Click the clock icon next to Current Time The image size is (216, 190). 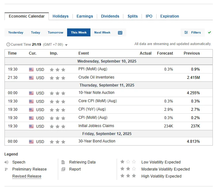[8, 44]
